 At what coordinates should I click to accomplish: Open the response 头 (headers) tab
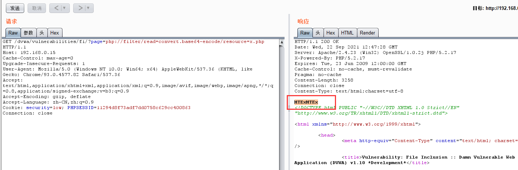[318, 33]
